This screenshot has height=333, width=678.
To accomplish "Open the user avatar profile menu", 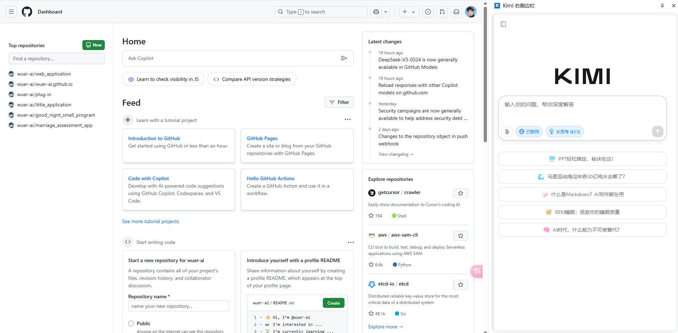I will [471, 12].
